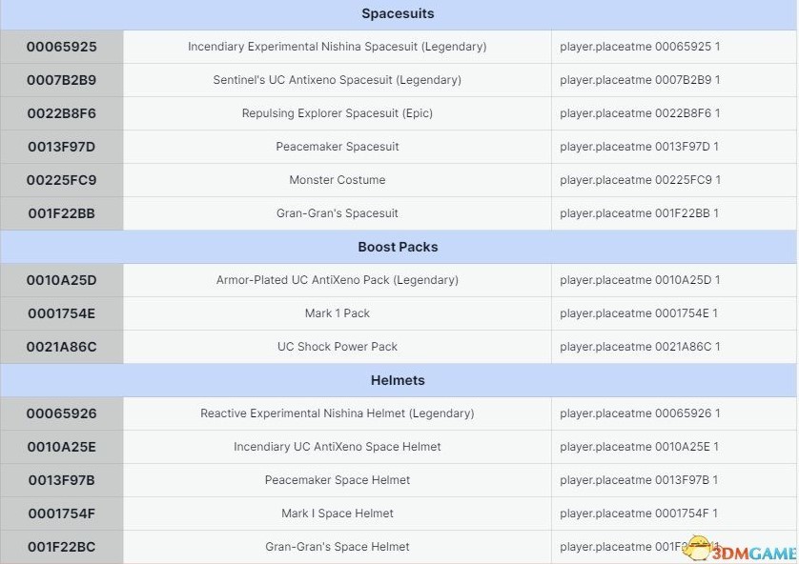799x564 pixels.
Task: Click command player.placeatme 0021A86C 1
Action: pyautogui.click(x=640, y=347)
